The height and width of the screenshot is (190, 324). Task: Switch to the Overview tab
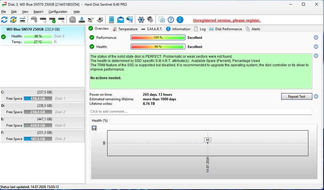(99, 29)
